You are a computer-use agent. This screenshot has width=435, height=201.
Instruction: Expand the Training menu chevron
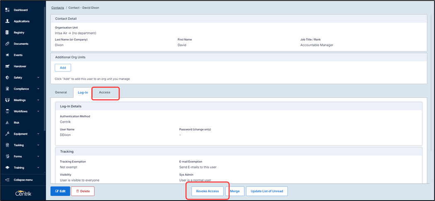point(38,167)
